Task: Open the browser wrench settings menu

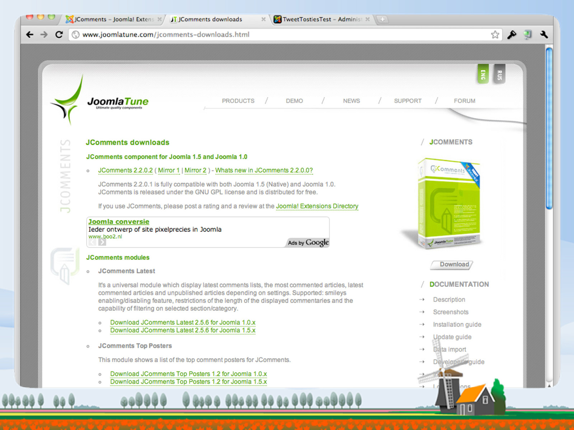Action: 544,34
